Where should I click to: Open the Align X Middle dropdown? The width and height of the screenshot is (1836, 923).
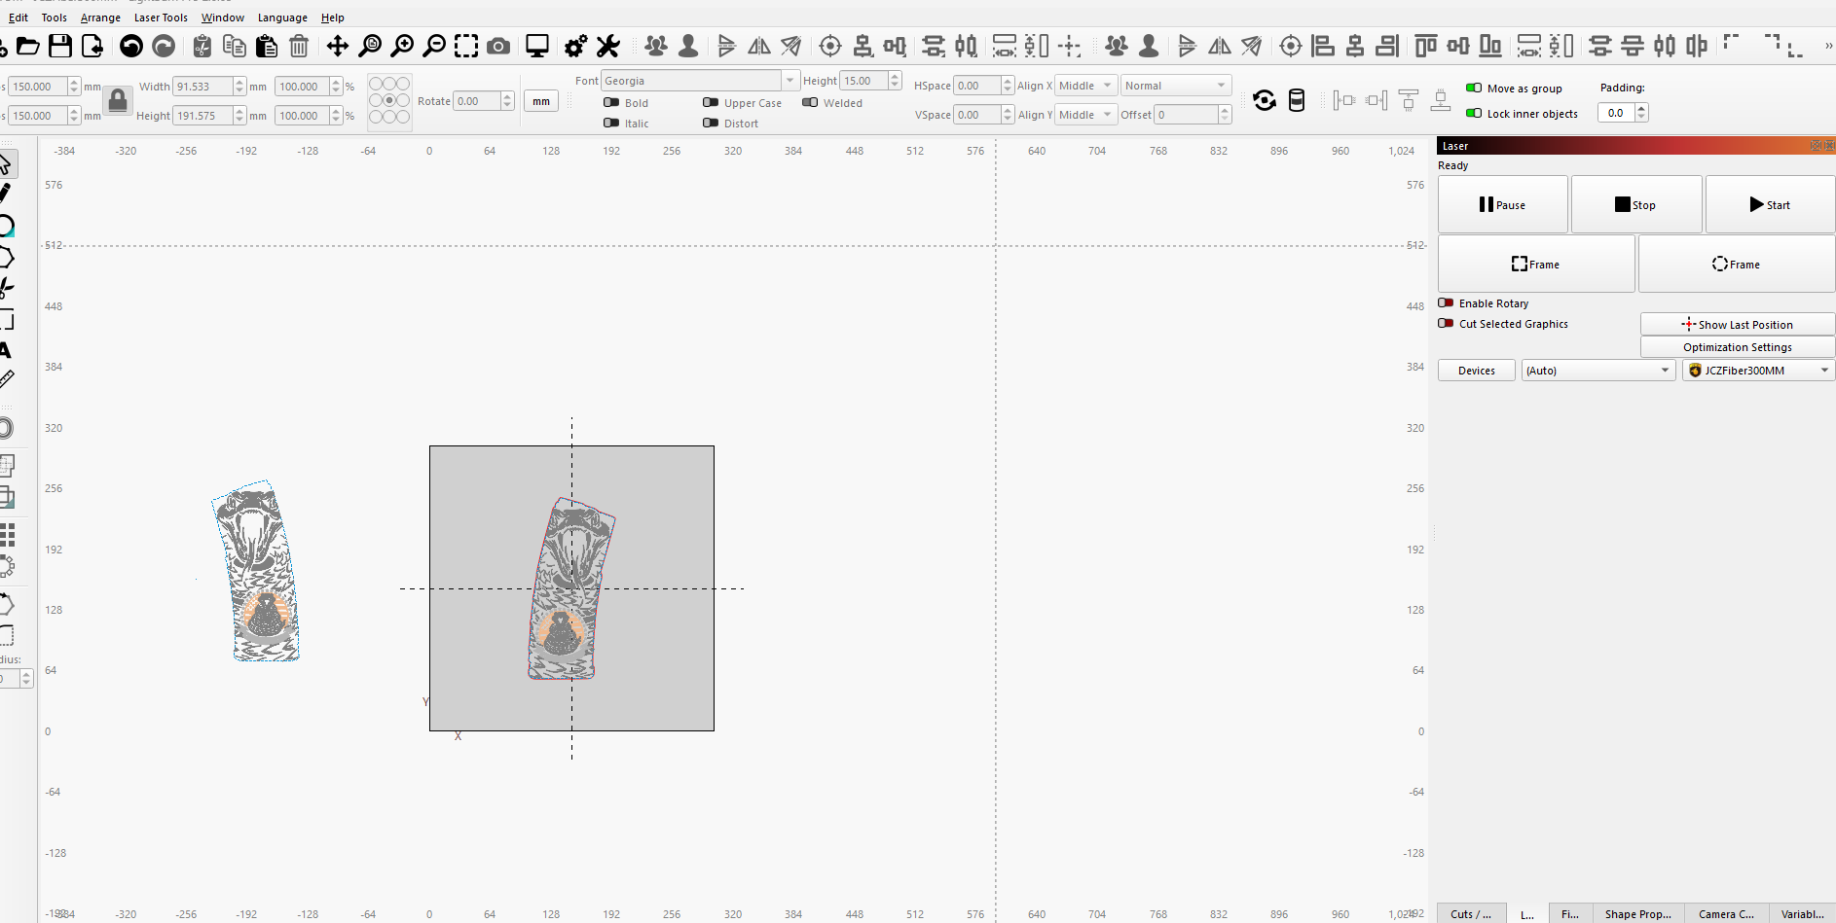pyautogui.click(x=1107, y=86)
